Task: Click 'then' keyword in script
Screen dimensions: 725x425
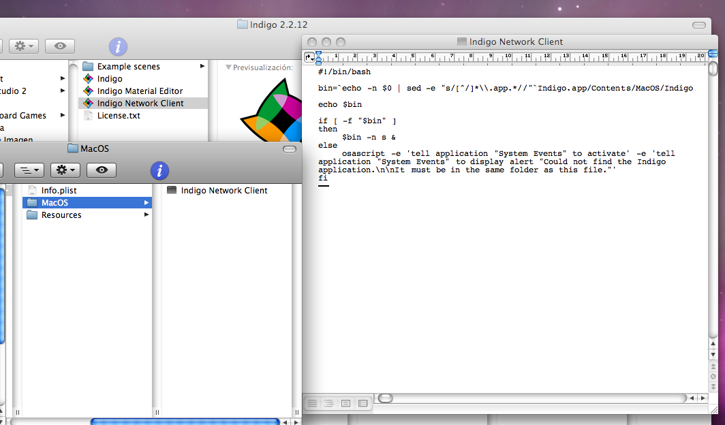Action: pos(328,129)
